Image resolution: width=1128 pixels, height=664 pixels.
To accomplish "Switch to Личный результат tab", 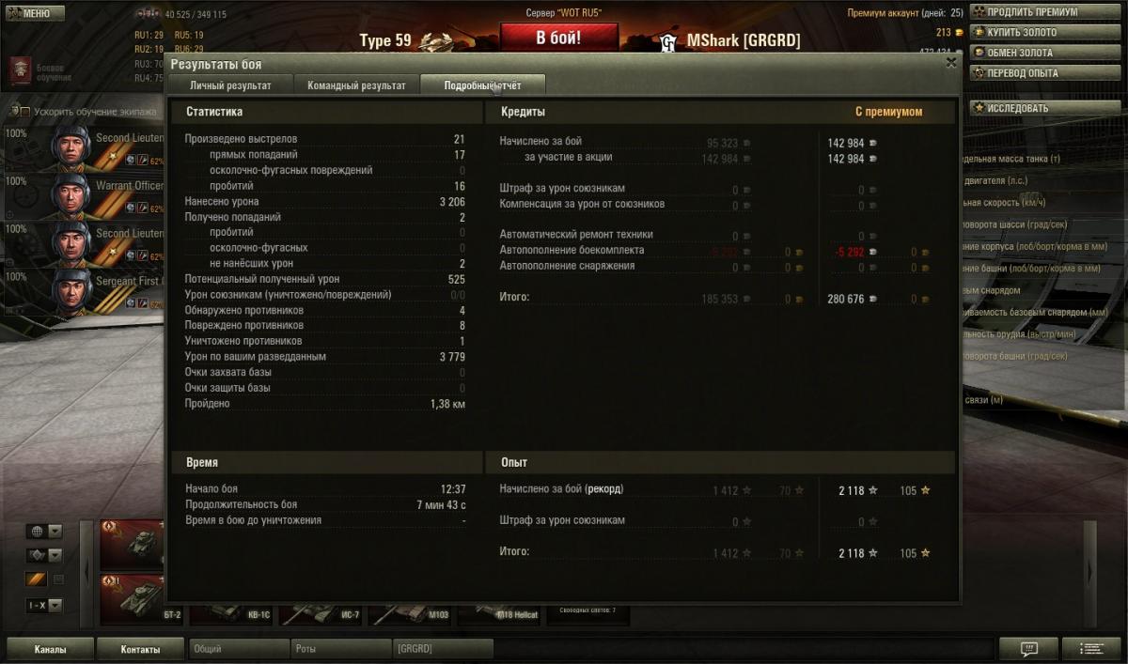I will (230, 85).
